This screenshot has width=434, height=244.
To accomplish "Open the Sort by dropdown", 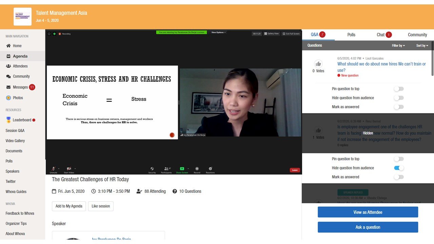I will (422, 45).
